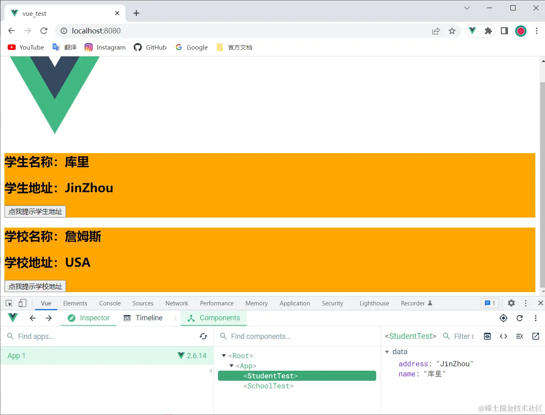Screen dimensions: 545x415
Task: Open Chrome three-dot menu
Action: tap(537, 31)
